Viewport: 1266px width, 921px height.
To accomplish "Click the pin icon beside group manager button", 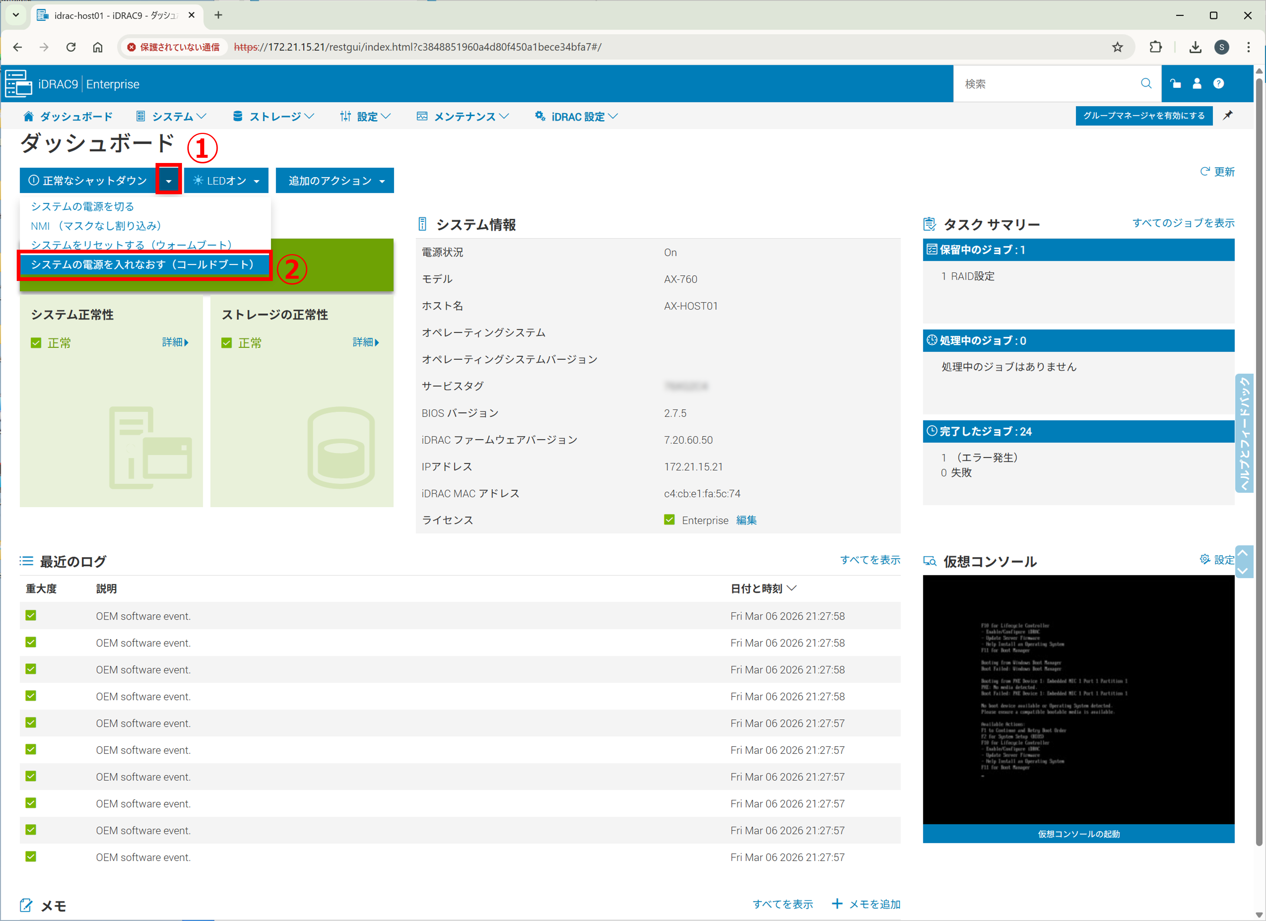I will point(1228,115).
